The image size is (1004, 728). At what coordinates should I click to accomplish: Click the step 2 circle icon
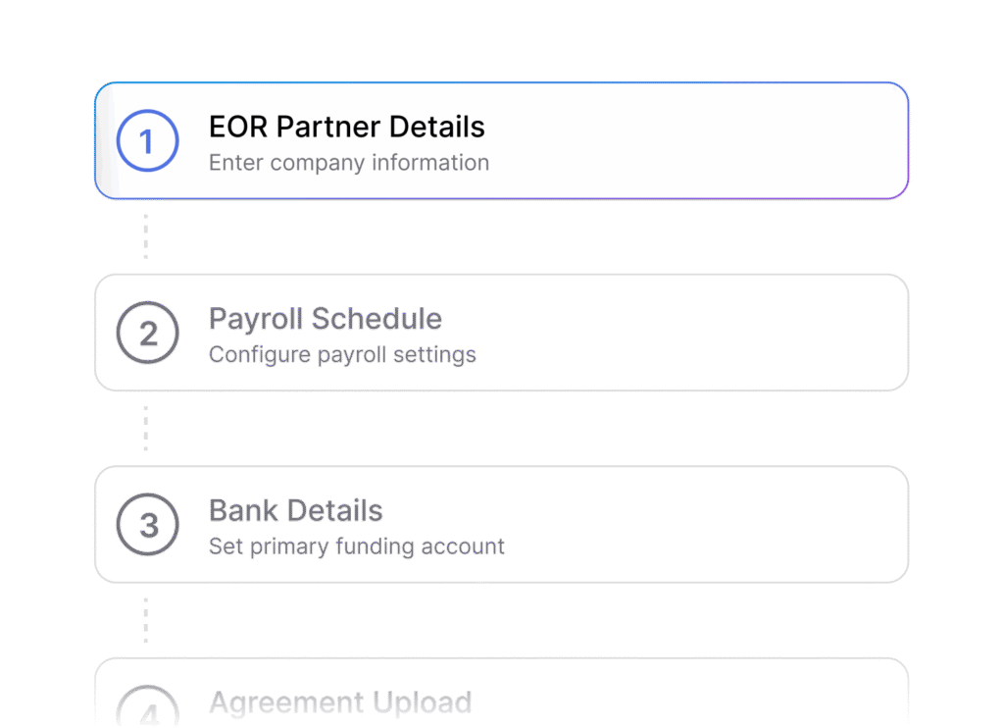click(x=147, y=333)
